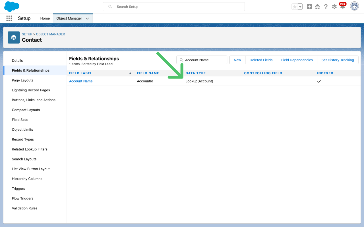364x227 pixels.
Task: Open the Favorites list dropdown arrow
Action: (300, 7)
